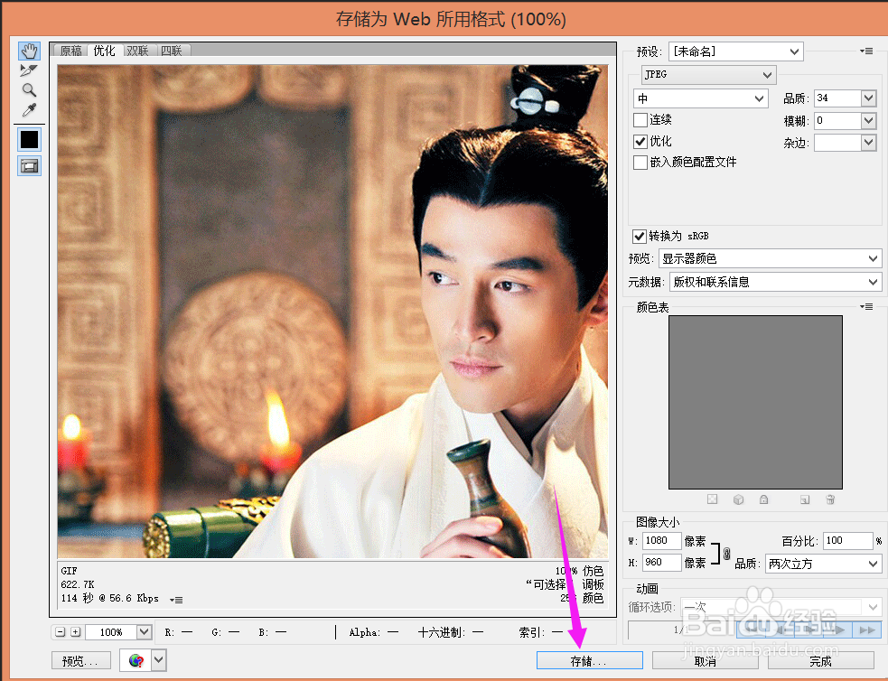
Task: Select the Hand tool
Action: [29, 51]
